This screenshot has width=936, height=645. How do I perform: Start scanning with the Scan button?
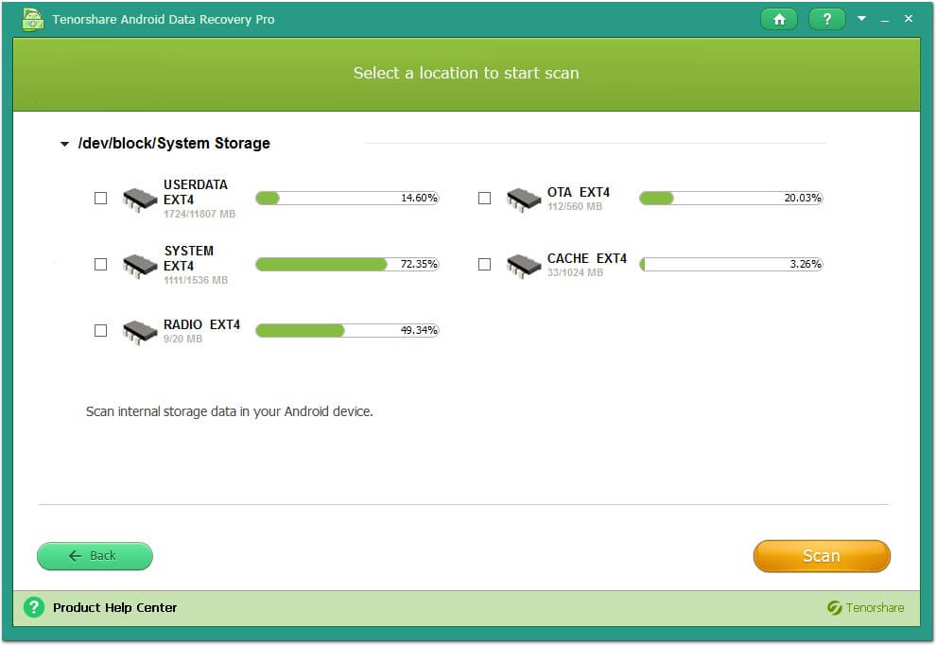(822, 556)
